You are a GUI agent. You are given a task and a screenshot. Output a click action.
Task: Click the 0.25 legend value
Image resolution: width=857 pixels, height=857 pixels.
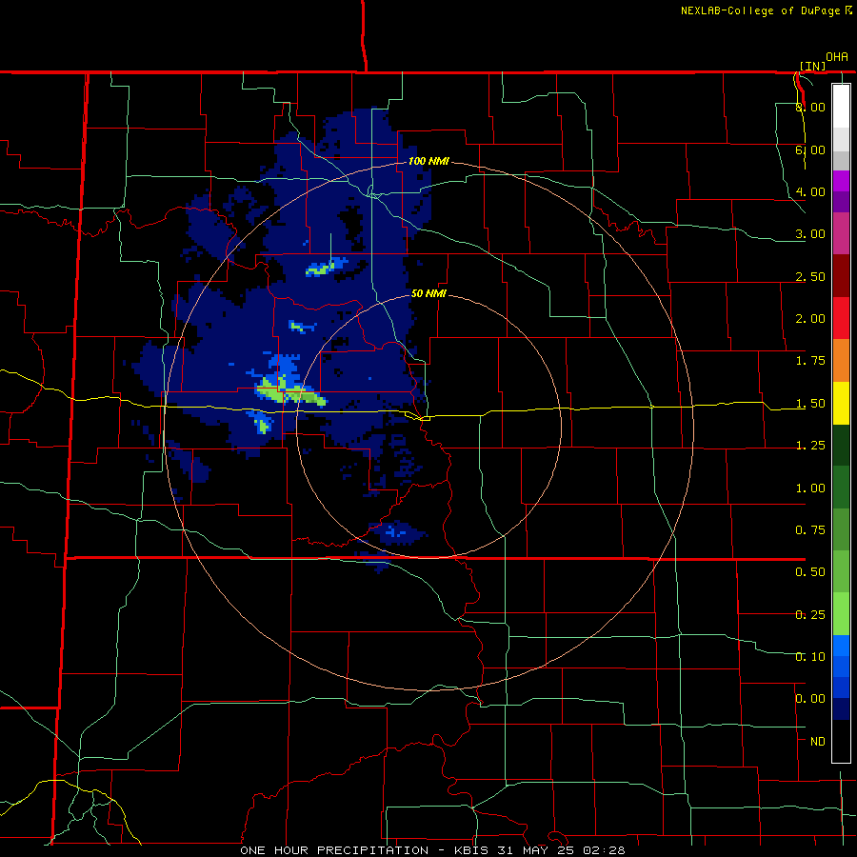[810, 615]
